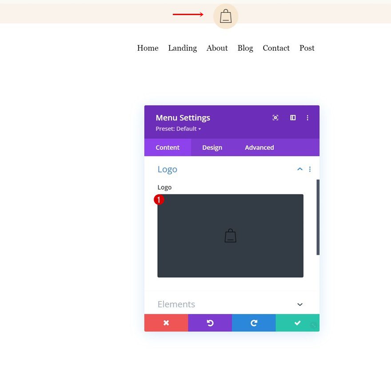Screen dimensions: 391x366
Task: Toggle the modal split-view layout icon
Action: [292, 117]
